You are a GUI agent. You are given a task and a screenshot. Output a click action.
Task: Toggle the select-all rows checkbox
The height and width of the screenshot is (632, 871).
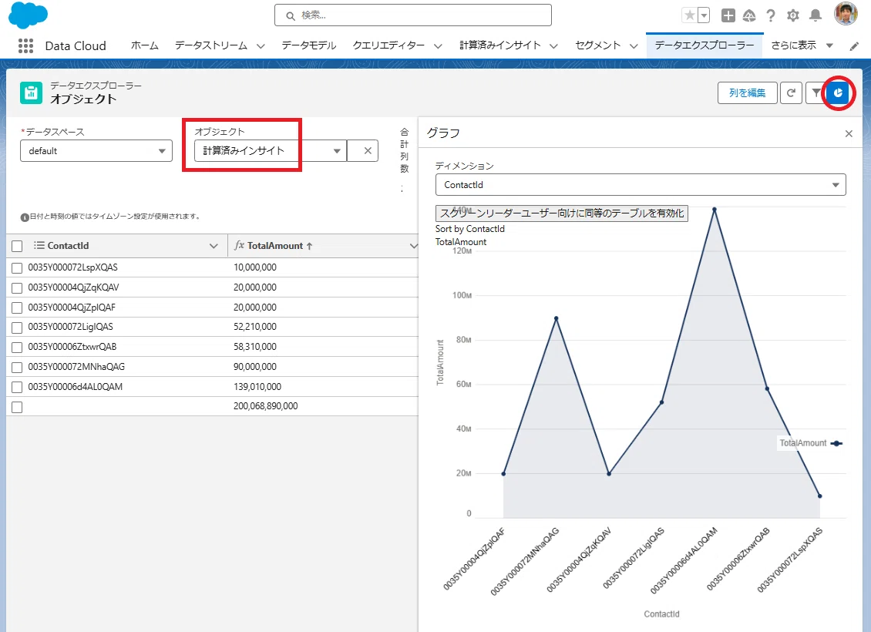tap(17, 246)
